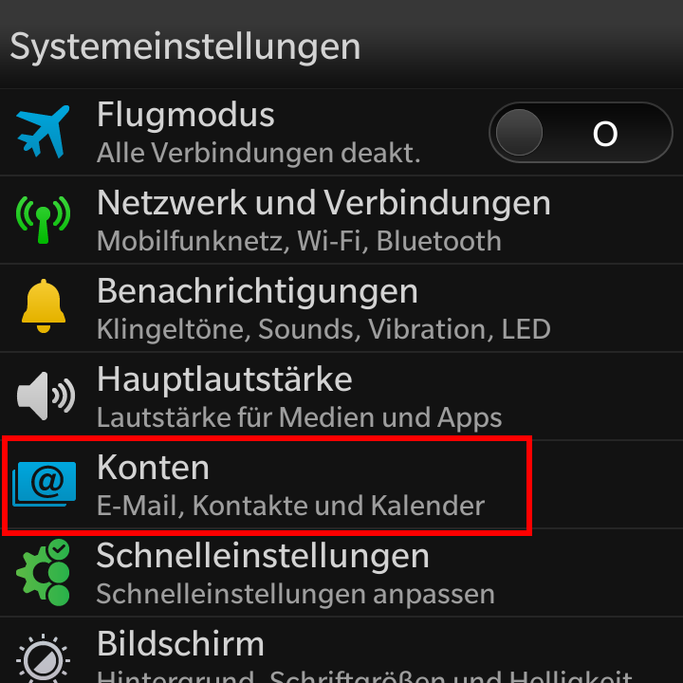683x683 pixels.
Task: Tap the blue airplane Flugmodus icon
Action: point(43,132)
